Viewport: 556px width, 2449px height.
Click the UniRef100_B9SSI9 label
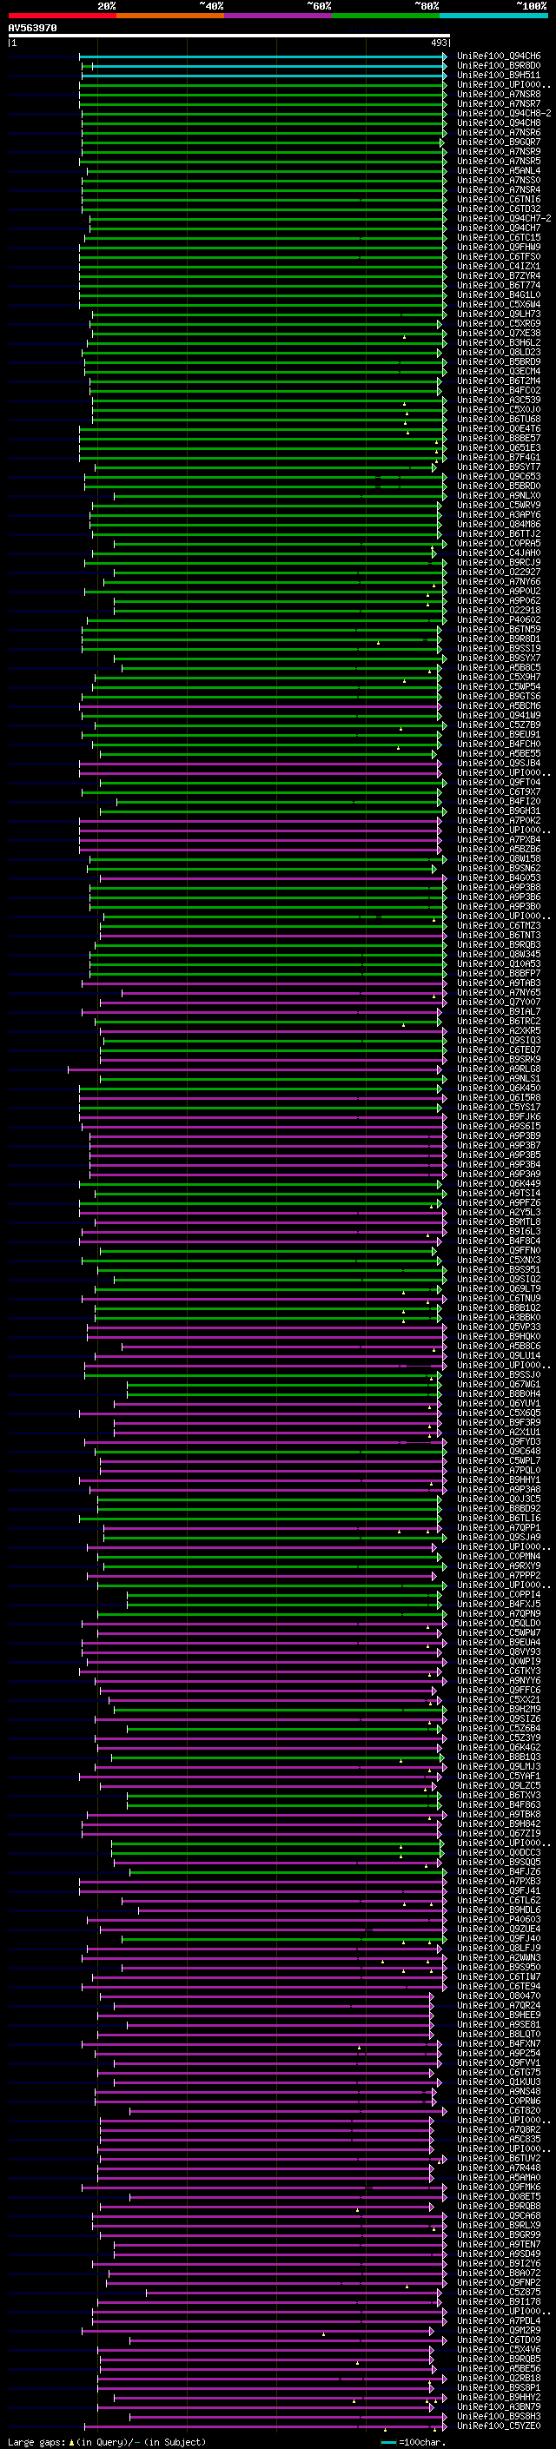tap(499, 648)
